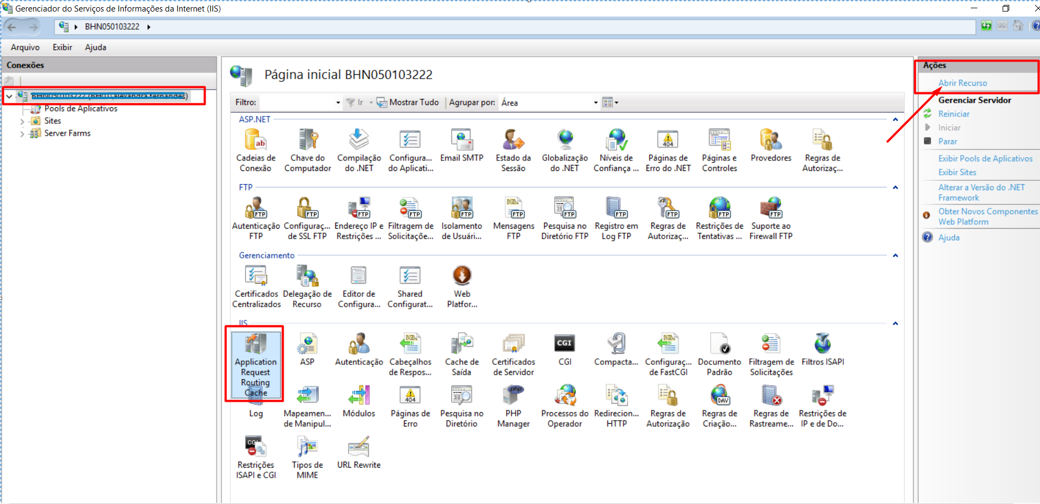Screen dimensions: 1040x504
Task: Open Certificados de Servidor feature
Action: point(513,355)
